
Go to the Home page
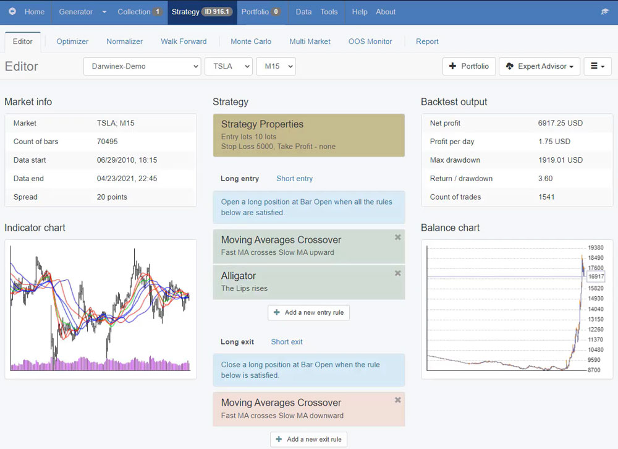click(34, 12)
